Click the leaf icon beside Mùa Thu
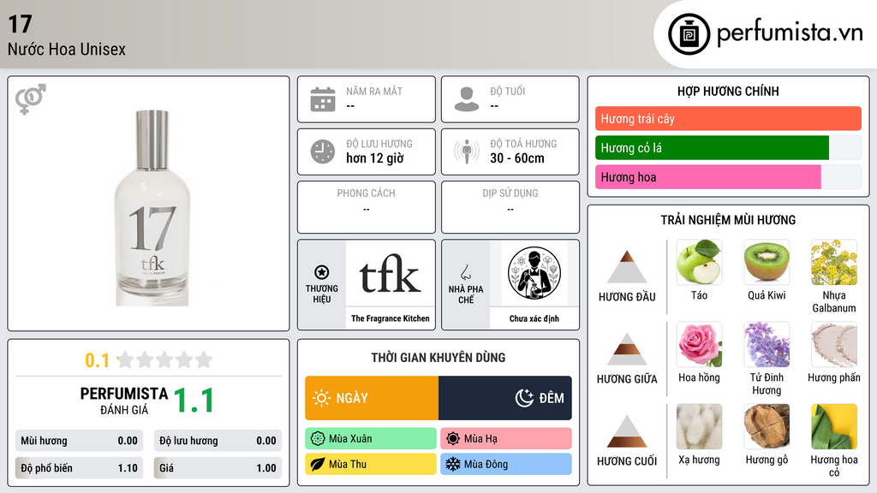877x493 pixels. pos(318,464)
